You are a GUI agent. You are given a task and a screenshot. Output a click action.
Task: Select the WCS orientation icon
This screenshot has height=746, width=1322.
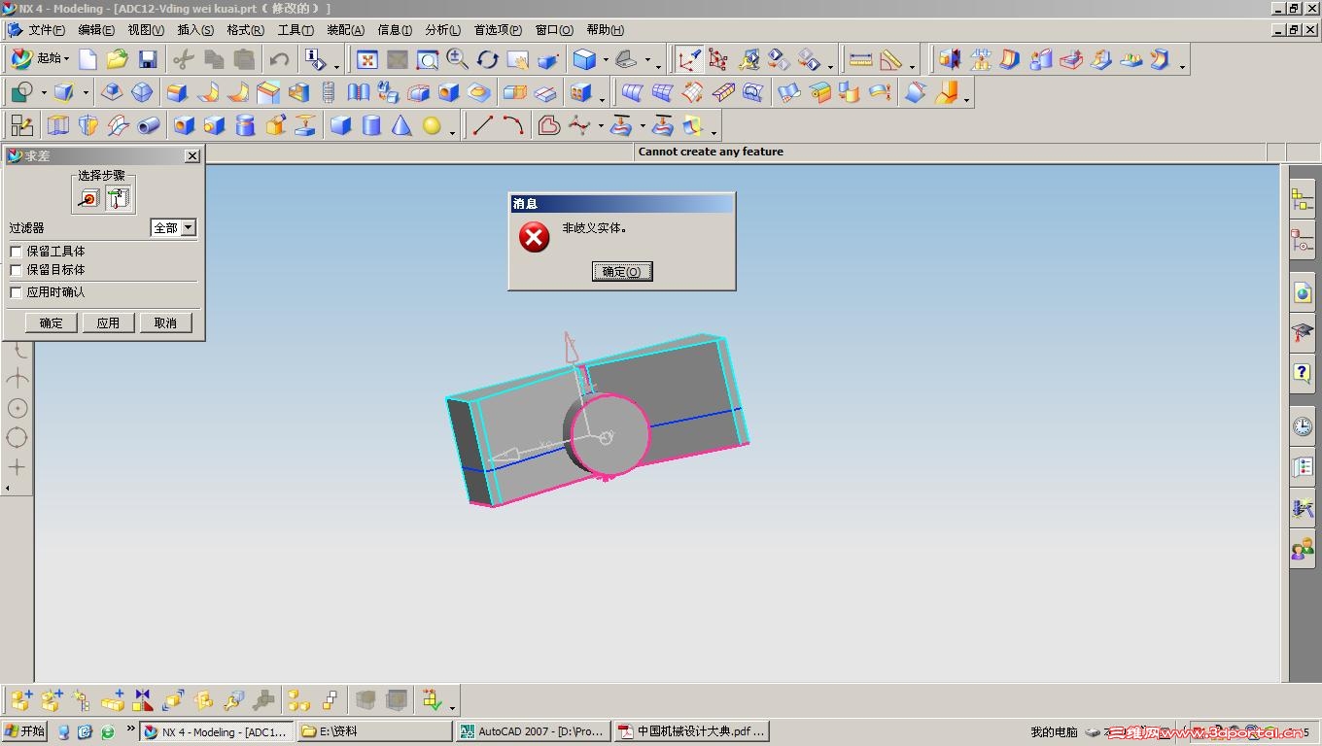tap(688, 60)
